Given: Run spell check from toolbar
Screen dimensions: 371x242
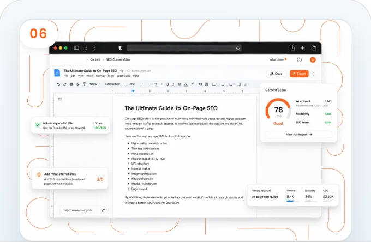Looking at the screenshot, I should point(78,84).
